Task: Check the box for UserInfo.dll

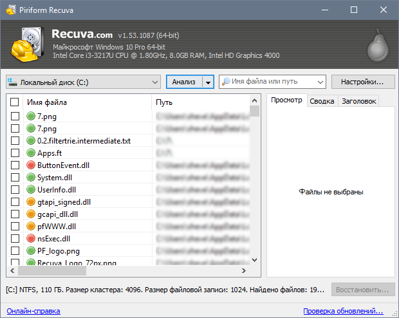Action: click(15, 189)
